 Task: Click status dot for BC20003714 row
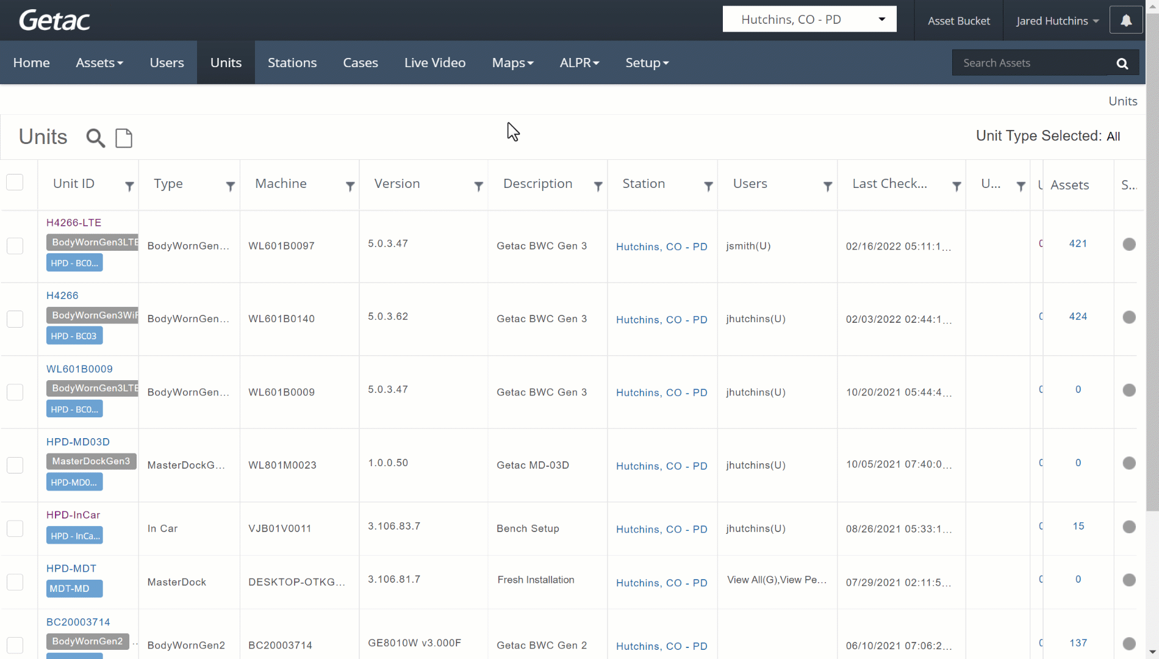pyautogui.click(x=1129, y=644)
